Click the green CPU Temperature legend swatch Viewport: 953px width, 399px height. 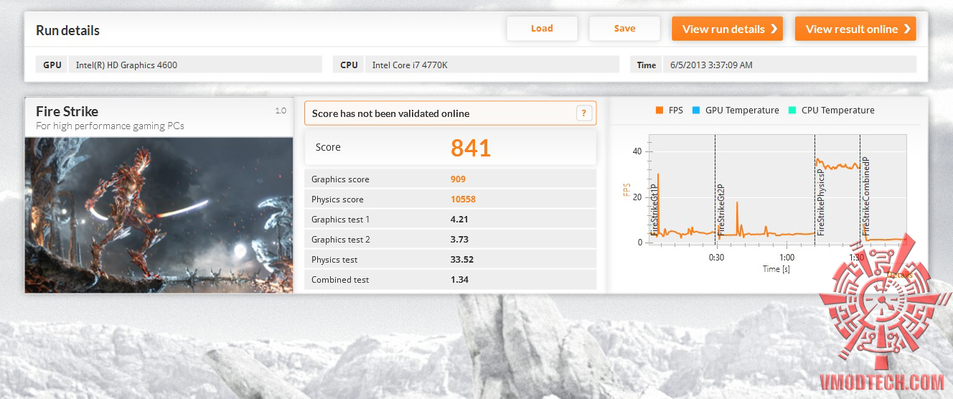coord(792,111)
